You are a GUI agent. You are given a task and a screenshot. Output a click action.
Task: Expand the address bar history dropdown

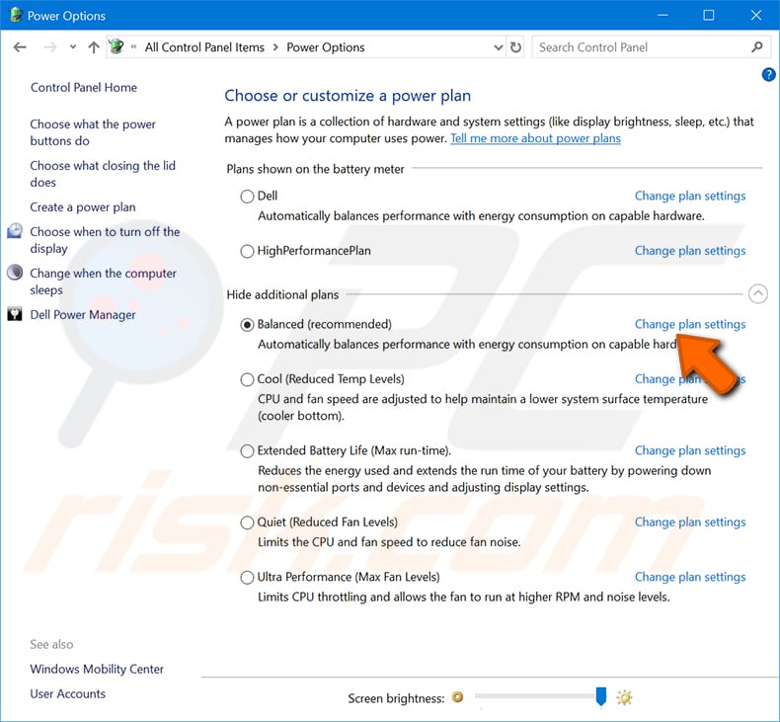[x=498, y=47]
